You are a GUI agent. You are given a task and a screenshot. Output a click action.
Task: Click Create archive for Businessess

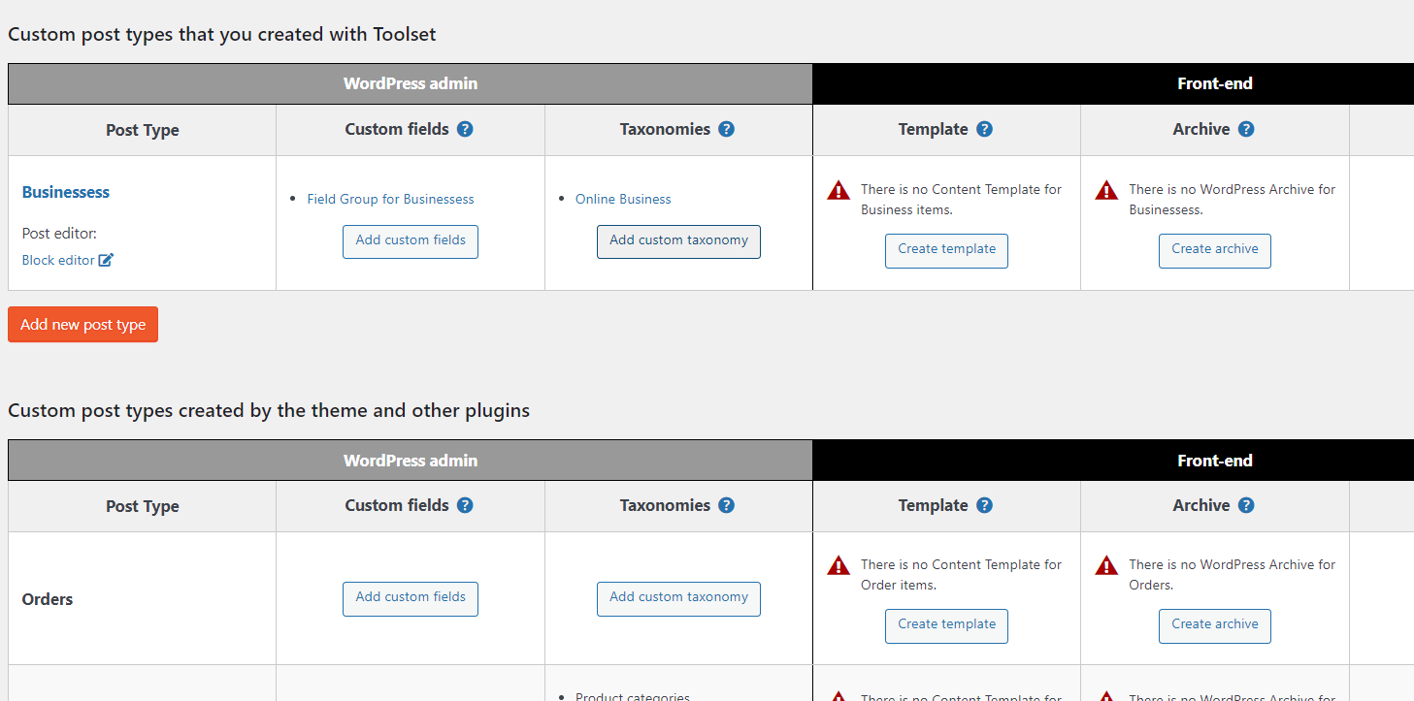1214,249
